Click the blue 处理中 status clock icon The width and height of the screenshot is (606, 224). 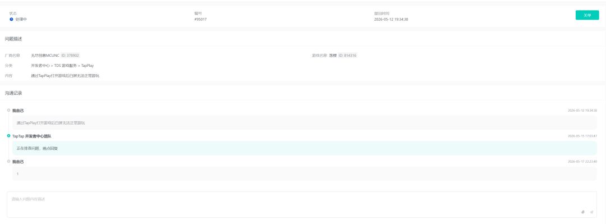tap(12, 19)
